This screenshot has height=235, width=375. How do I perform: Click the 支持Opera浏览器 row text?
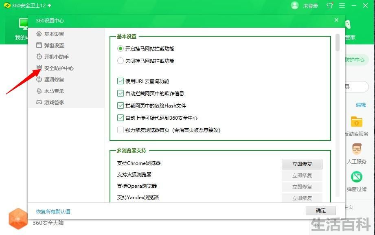(137, 186)
